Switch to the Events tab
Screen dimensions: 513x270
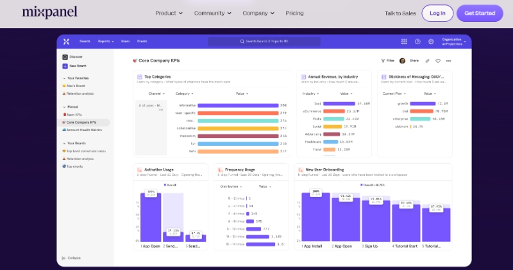142,42
